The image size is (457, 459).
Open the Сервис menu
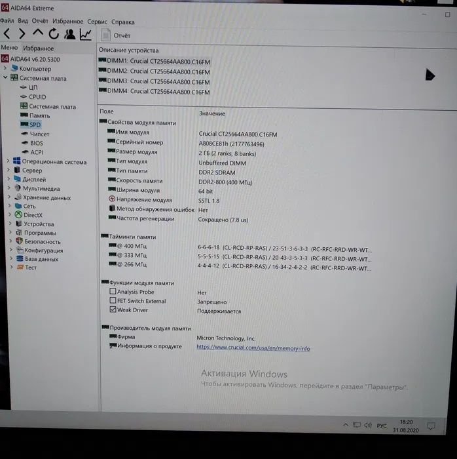pyautogui.click(x=97, y=22)
